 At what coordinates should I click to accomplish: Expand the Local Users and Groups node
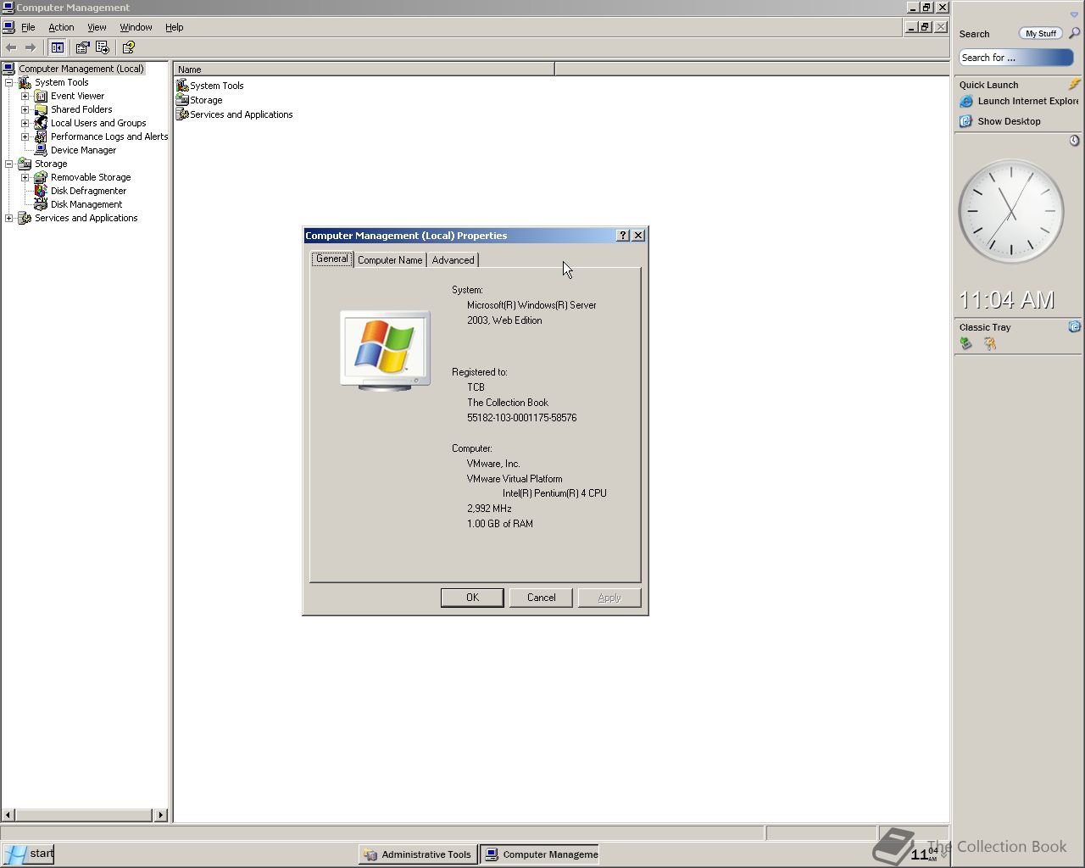(x=25, y=123)
